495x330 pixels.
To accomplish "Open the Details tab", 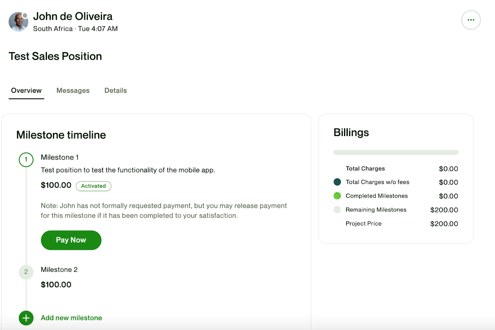I will coord(115,91).
